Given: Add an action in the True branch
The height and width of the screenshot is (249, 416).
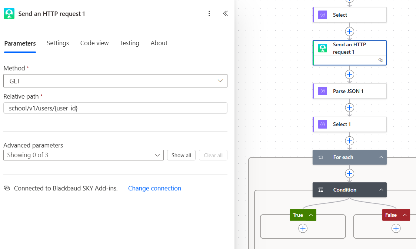Looking at the screenshot, I should click(x=303, y=228).
